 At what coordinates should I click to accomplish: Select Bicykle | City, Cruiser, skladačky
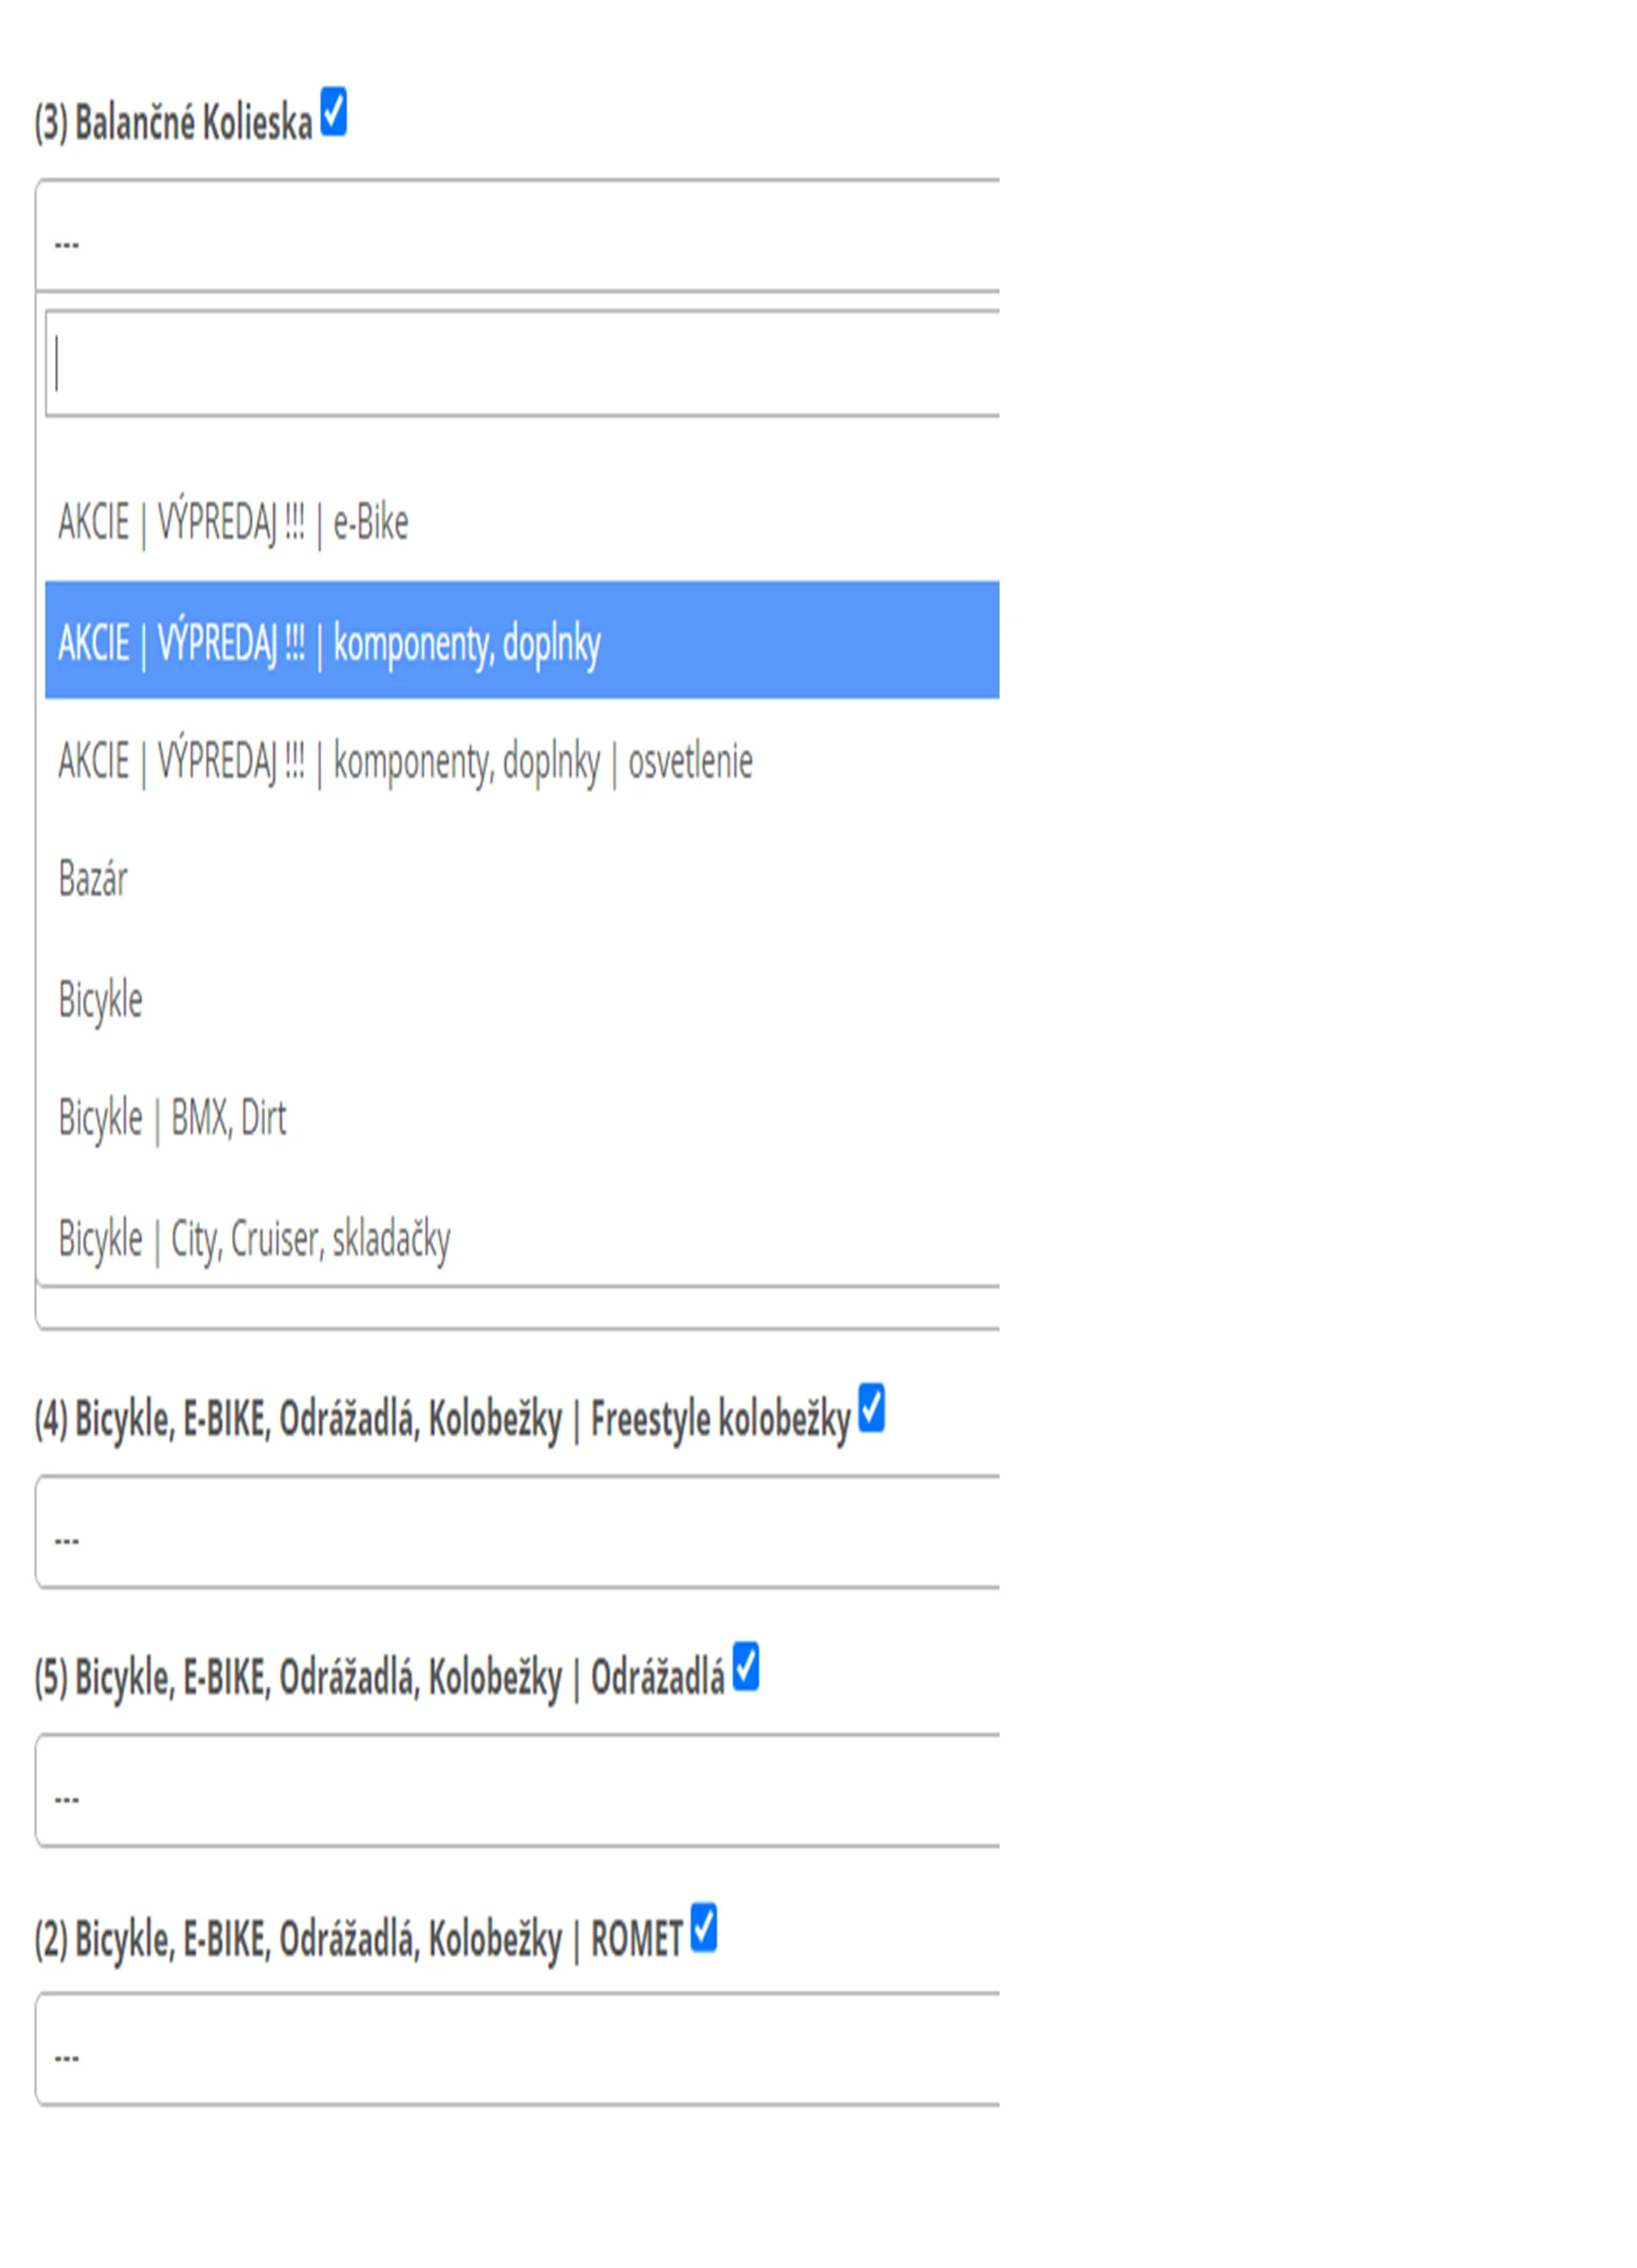254,1238
